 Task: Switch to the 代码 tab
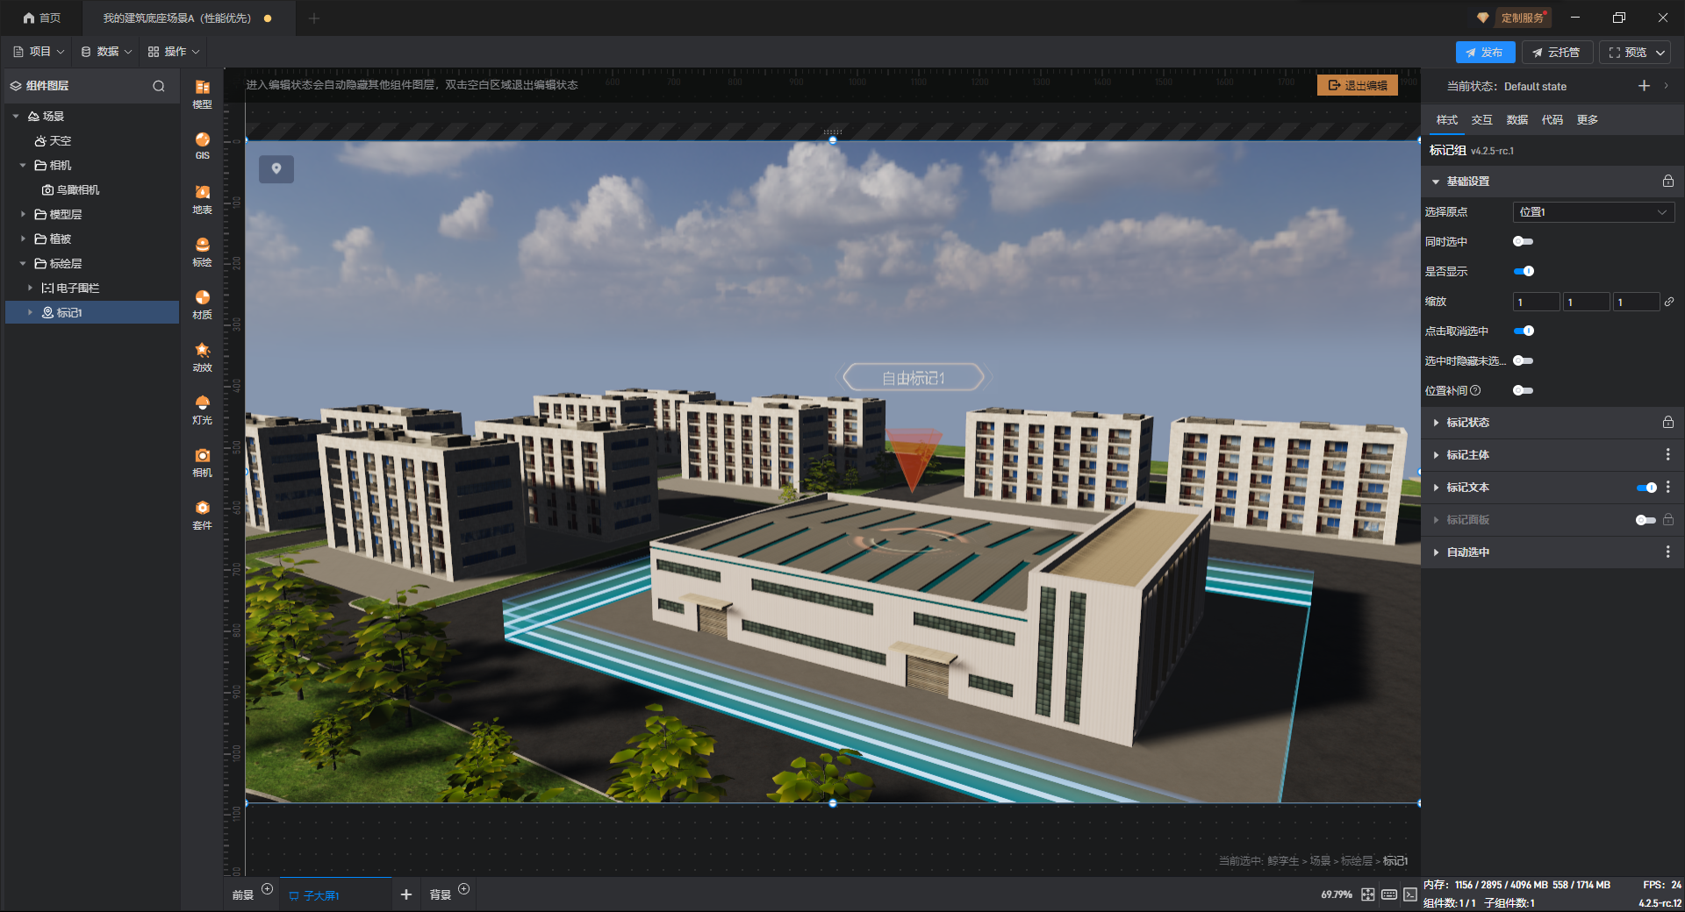(1552, 120)
